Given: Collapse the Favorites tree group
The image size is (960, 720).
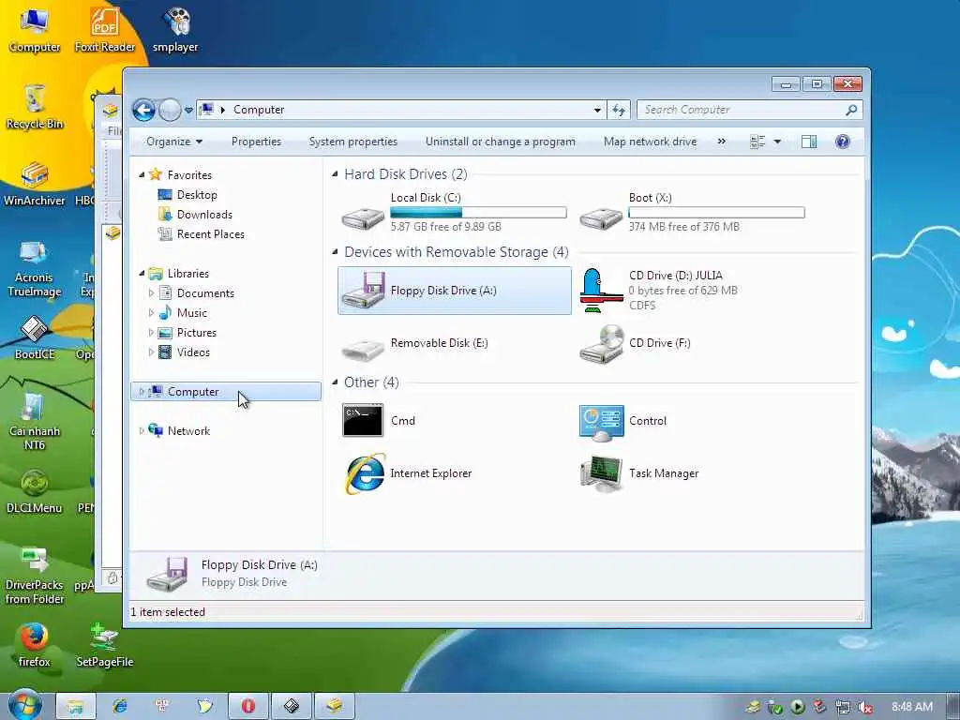Looking at the screenshot, I should (142, 175).
